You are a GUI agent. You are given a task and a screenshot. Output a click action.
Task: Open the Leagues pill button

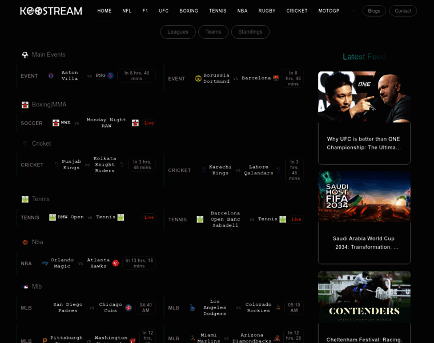178,32
